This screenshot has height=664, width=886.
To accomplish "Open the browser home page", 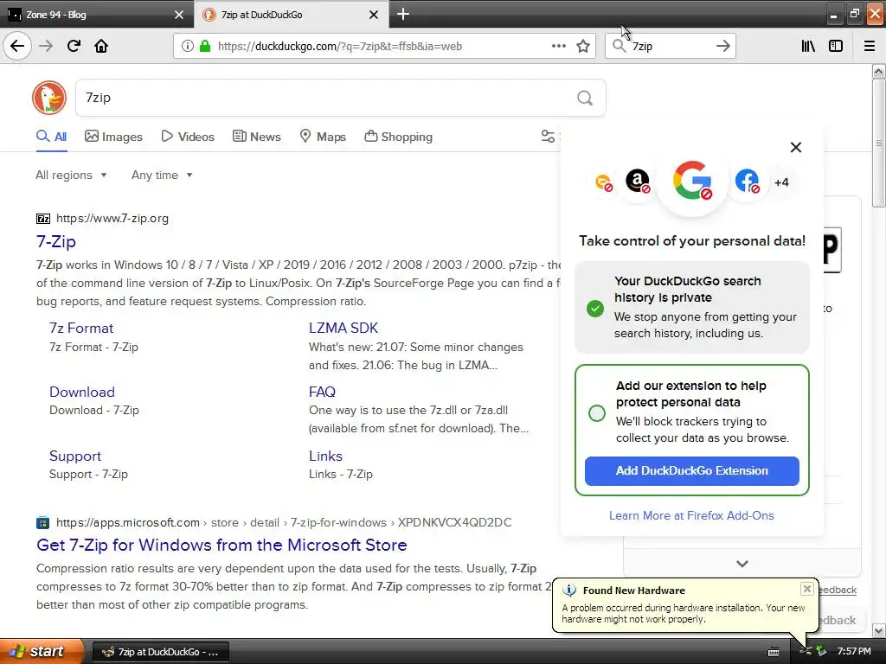I will (x=101, y=46).
